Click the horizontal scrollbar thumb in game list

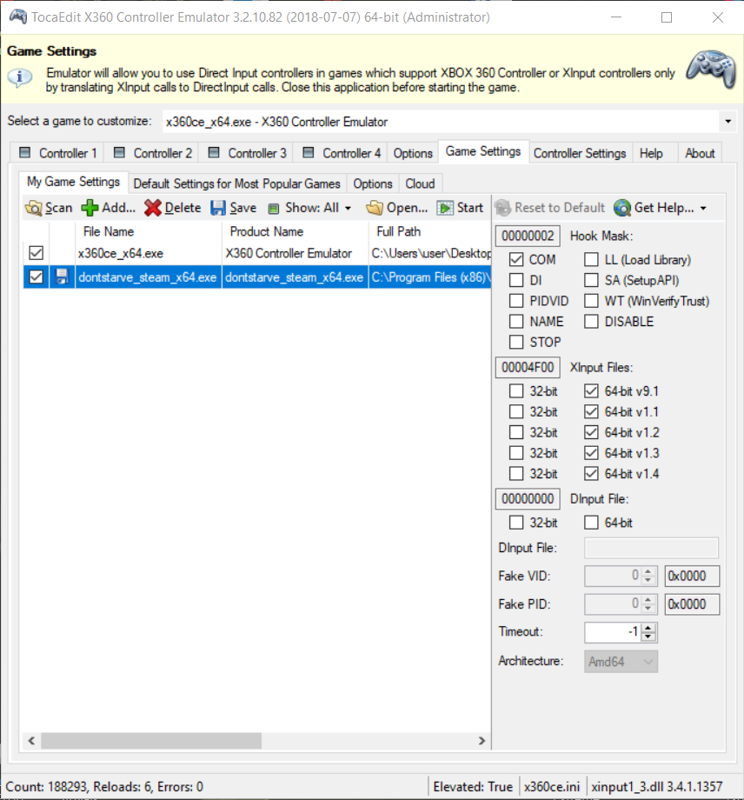(x=151, y=741)
